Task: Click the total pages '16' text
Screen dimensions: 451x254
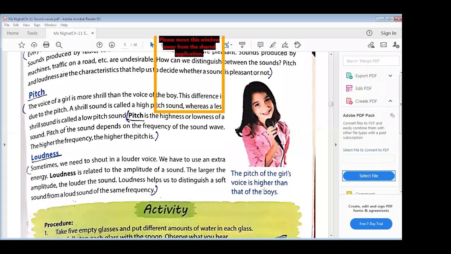Action: tap(135, 45)
